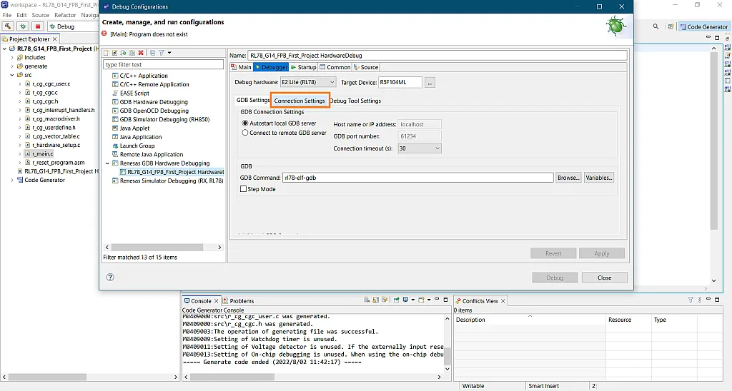Click the Scroll Lock console icon

pos(376,300)
